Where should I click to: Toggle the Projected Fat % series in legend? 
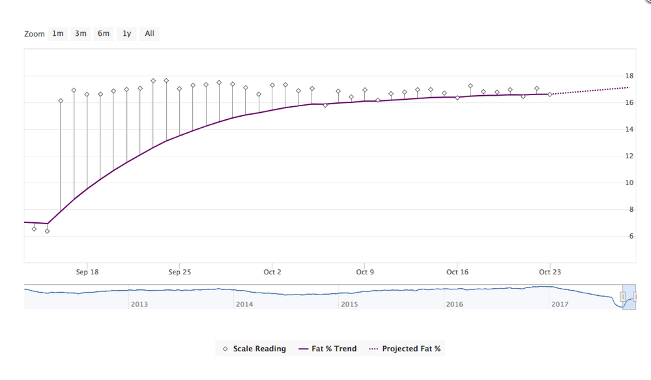coord(405,349)
